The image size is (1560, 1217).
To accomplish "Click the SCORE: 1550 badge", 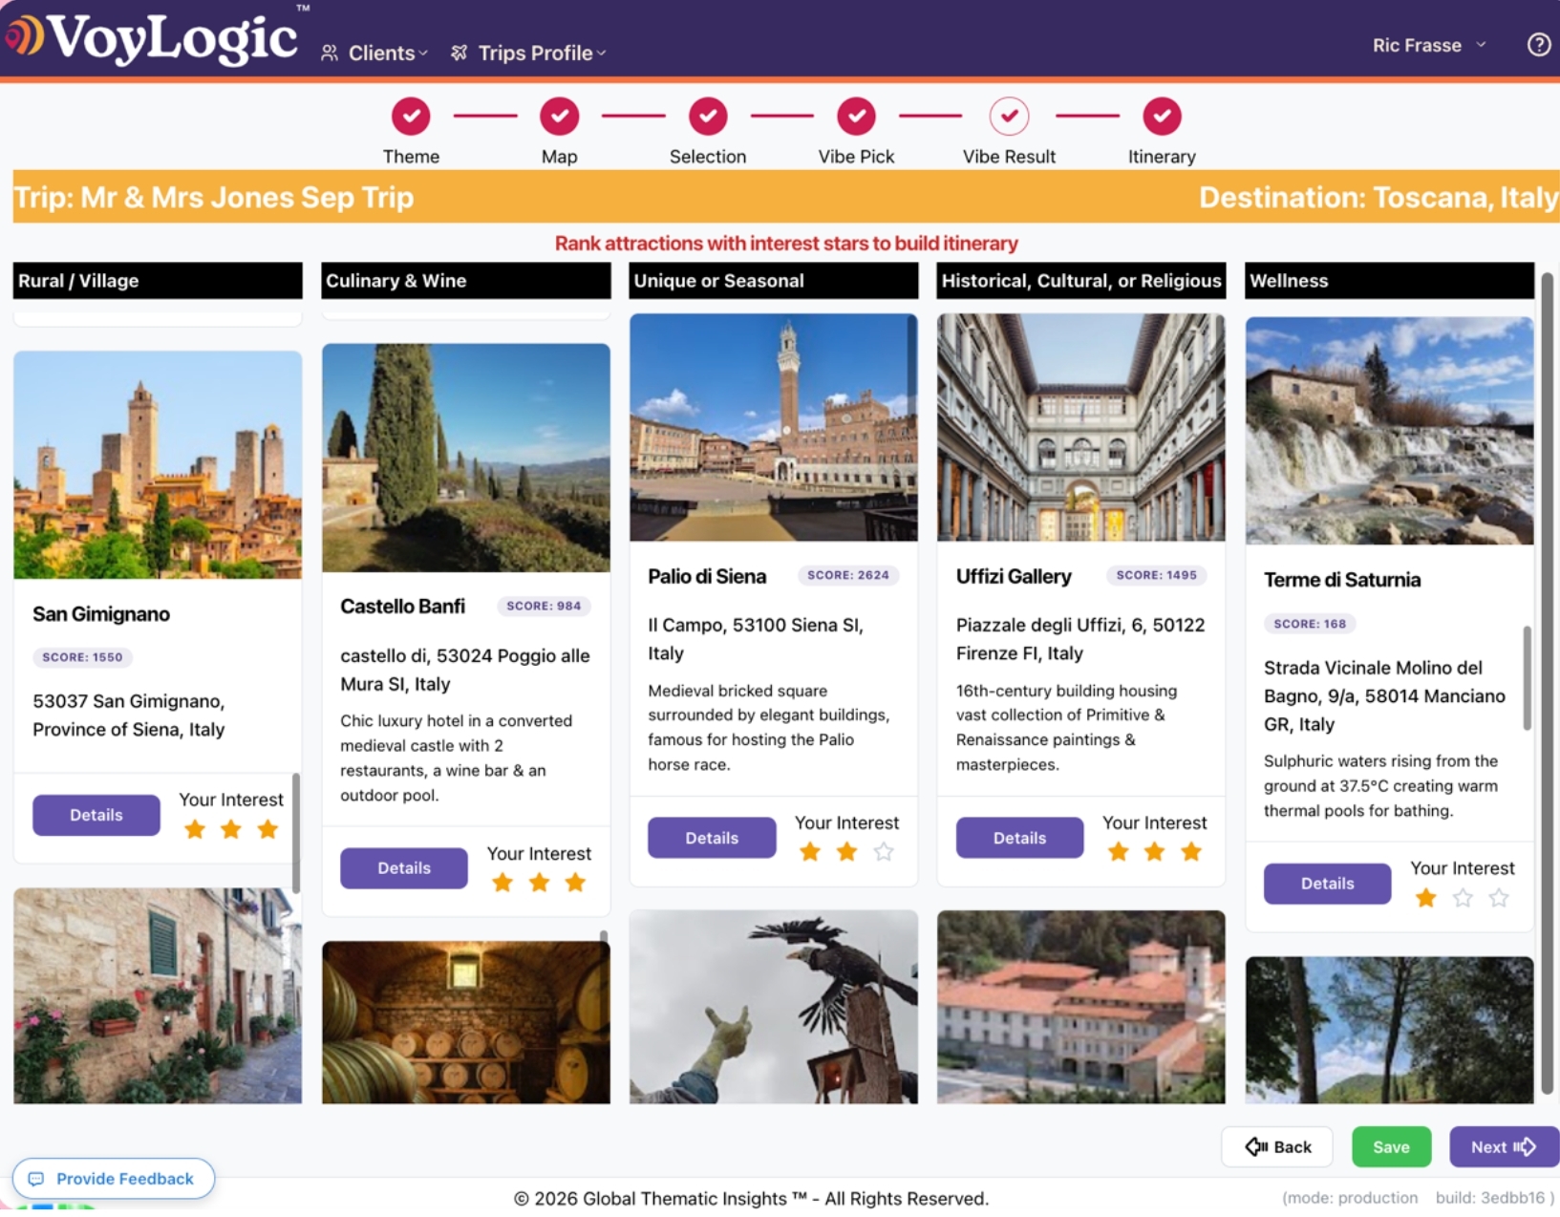I will (82, 657).
